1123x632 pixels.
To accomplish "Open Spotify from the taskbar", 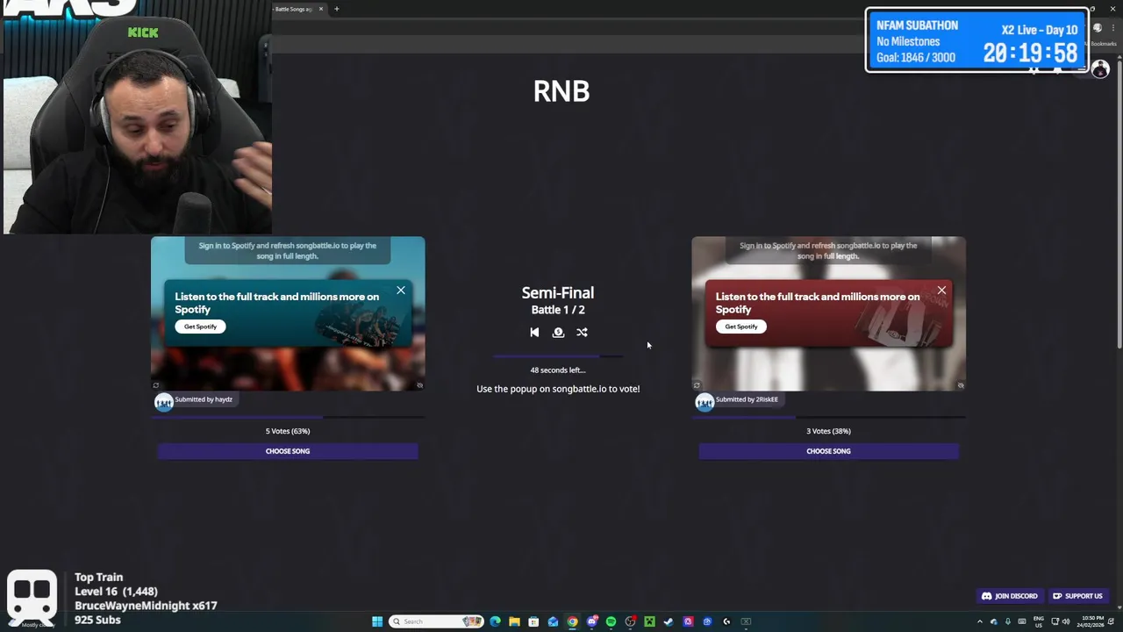I will pyautogui.click(x=611, y=621).
